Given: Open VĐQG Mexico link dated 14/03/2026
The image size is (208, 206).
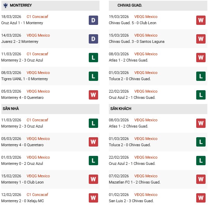Looking at the screenshot, I should pyautogui.click(x=38, y=35).
